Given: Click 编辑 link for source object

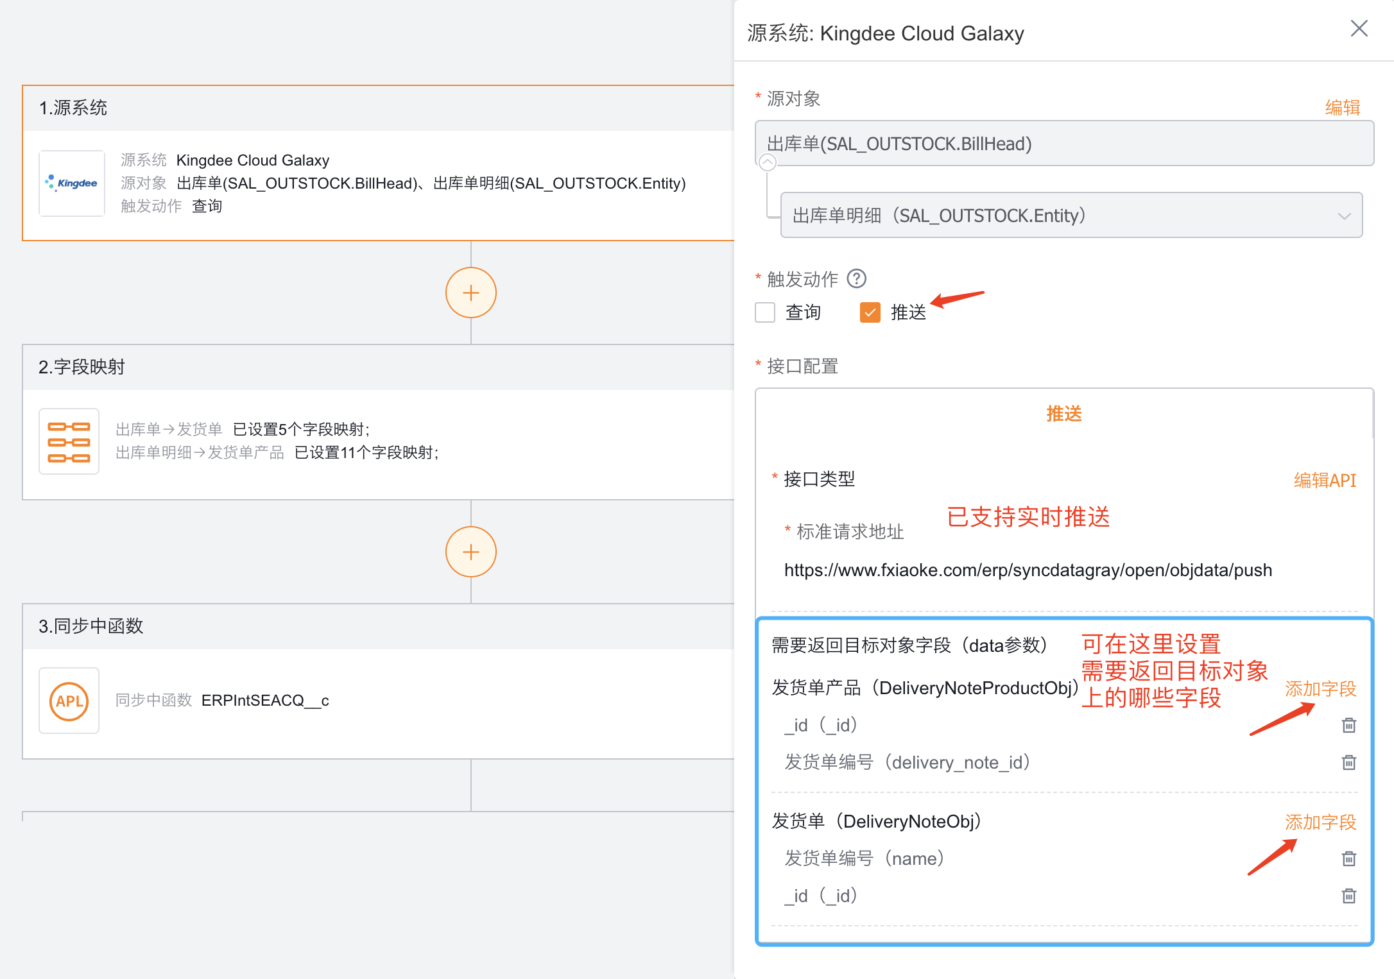Looking at the screenshot, I should [x=1342, y=107].
